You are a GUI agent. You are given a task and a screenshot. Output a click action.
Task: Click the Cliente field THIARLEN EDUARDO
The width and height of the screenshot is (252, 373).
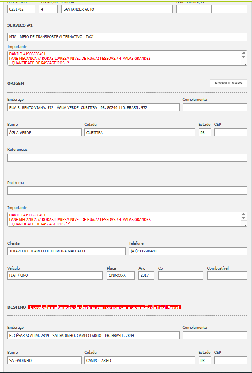(66, 251)
